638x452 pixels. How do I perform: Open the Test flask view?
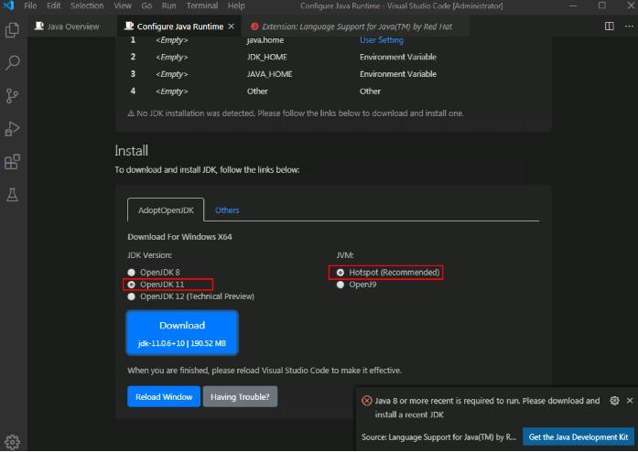(12, 195)
